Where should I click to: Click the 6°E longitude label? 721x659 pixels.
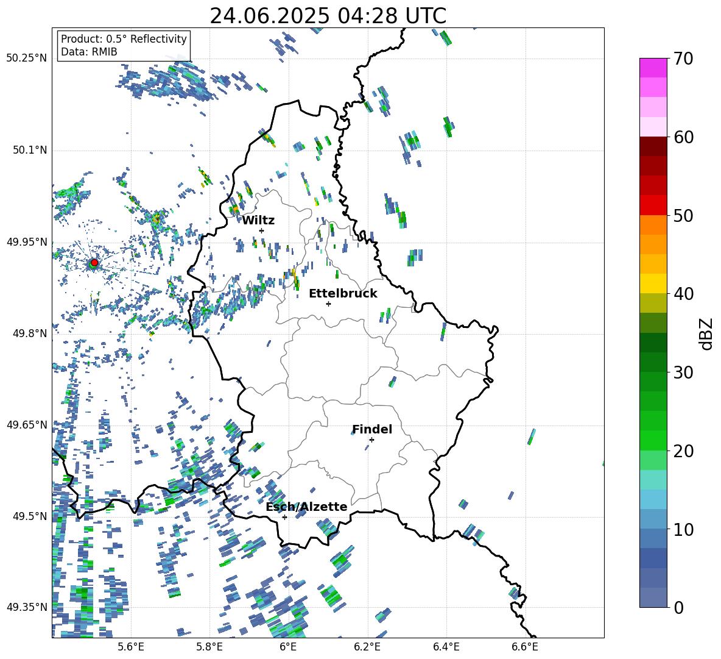288,647
